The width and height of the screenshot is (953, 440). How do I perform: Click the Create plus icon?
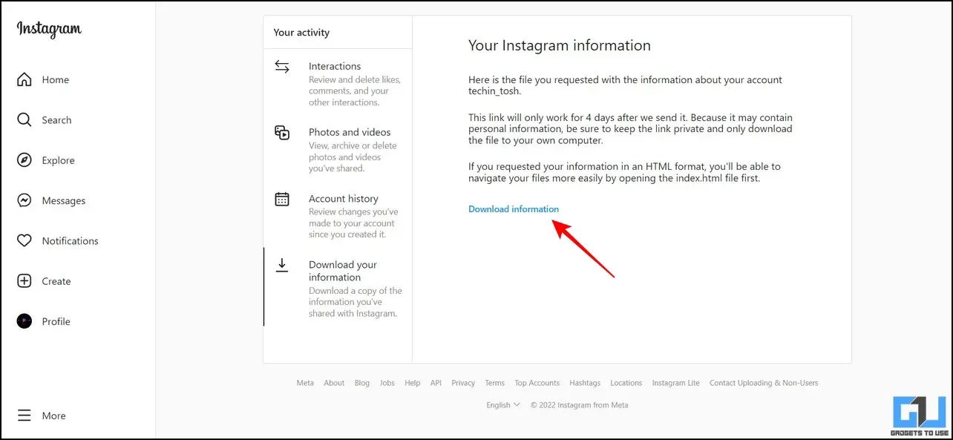tap(24, 281)
